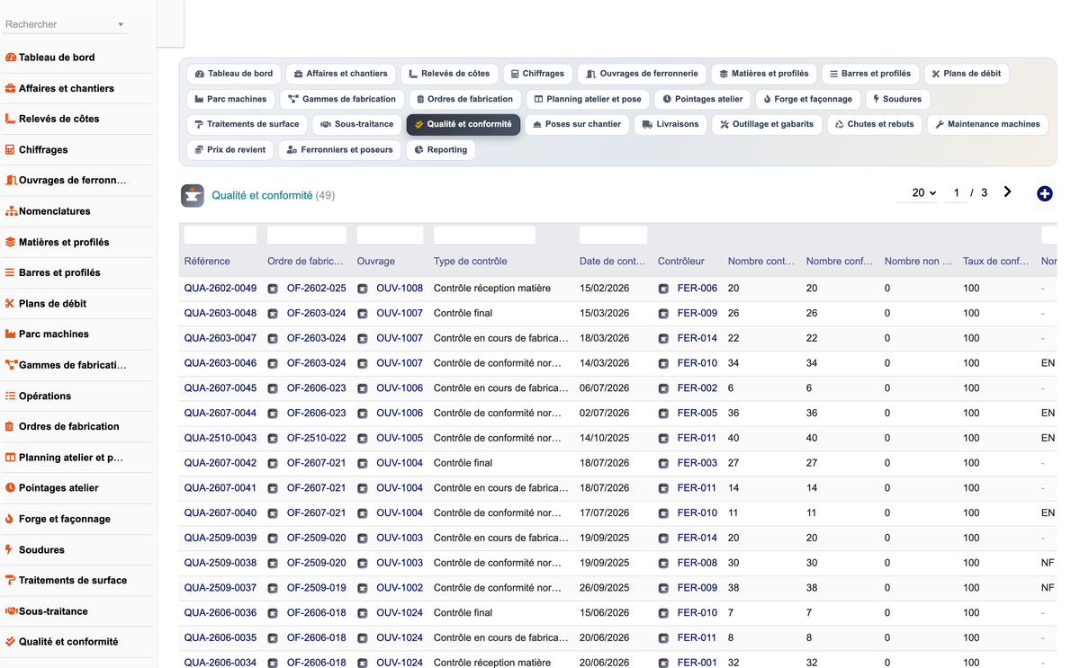Switch to the Chiffrages tab

pyautogui.click(x=538, y=74)
